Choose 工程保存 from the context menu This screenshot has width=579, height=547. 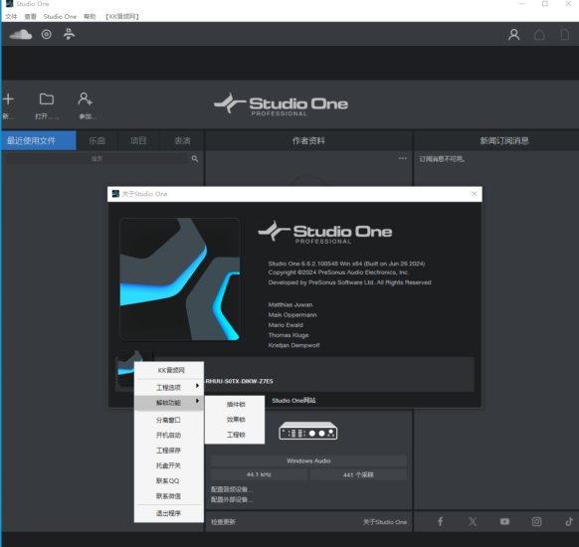(x=168, y=451)
